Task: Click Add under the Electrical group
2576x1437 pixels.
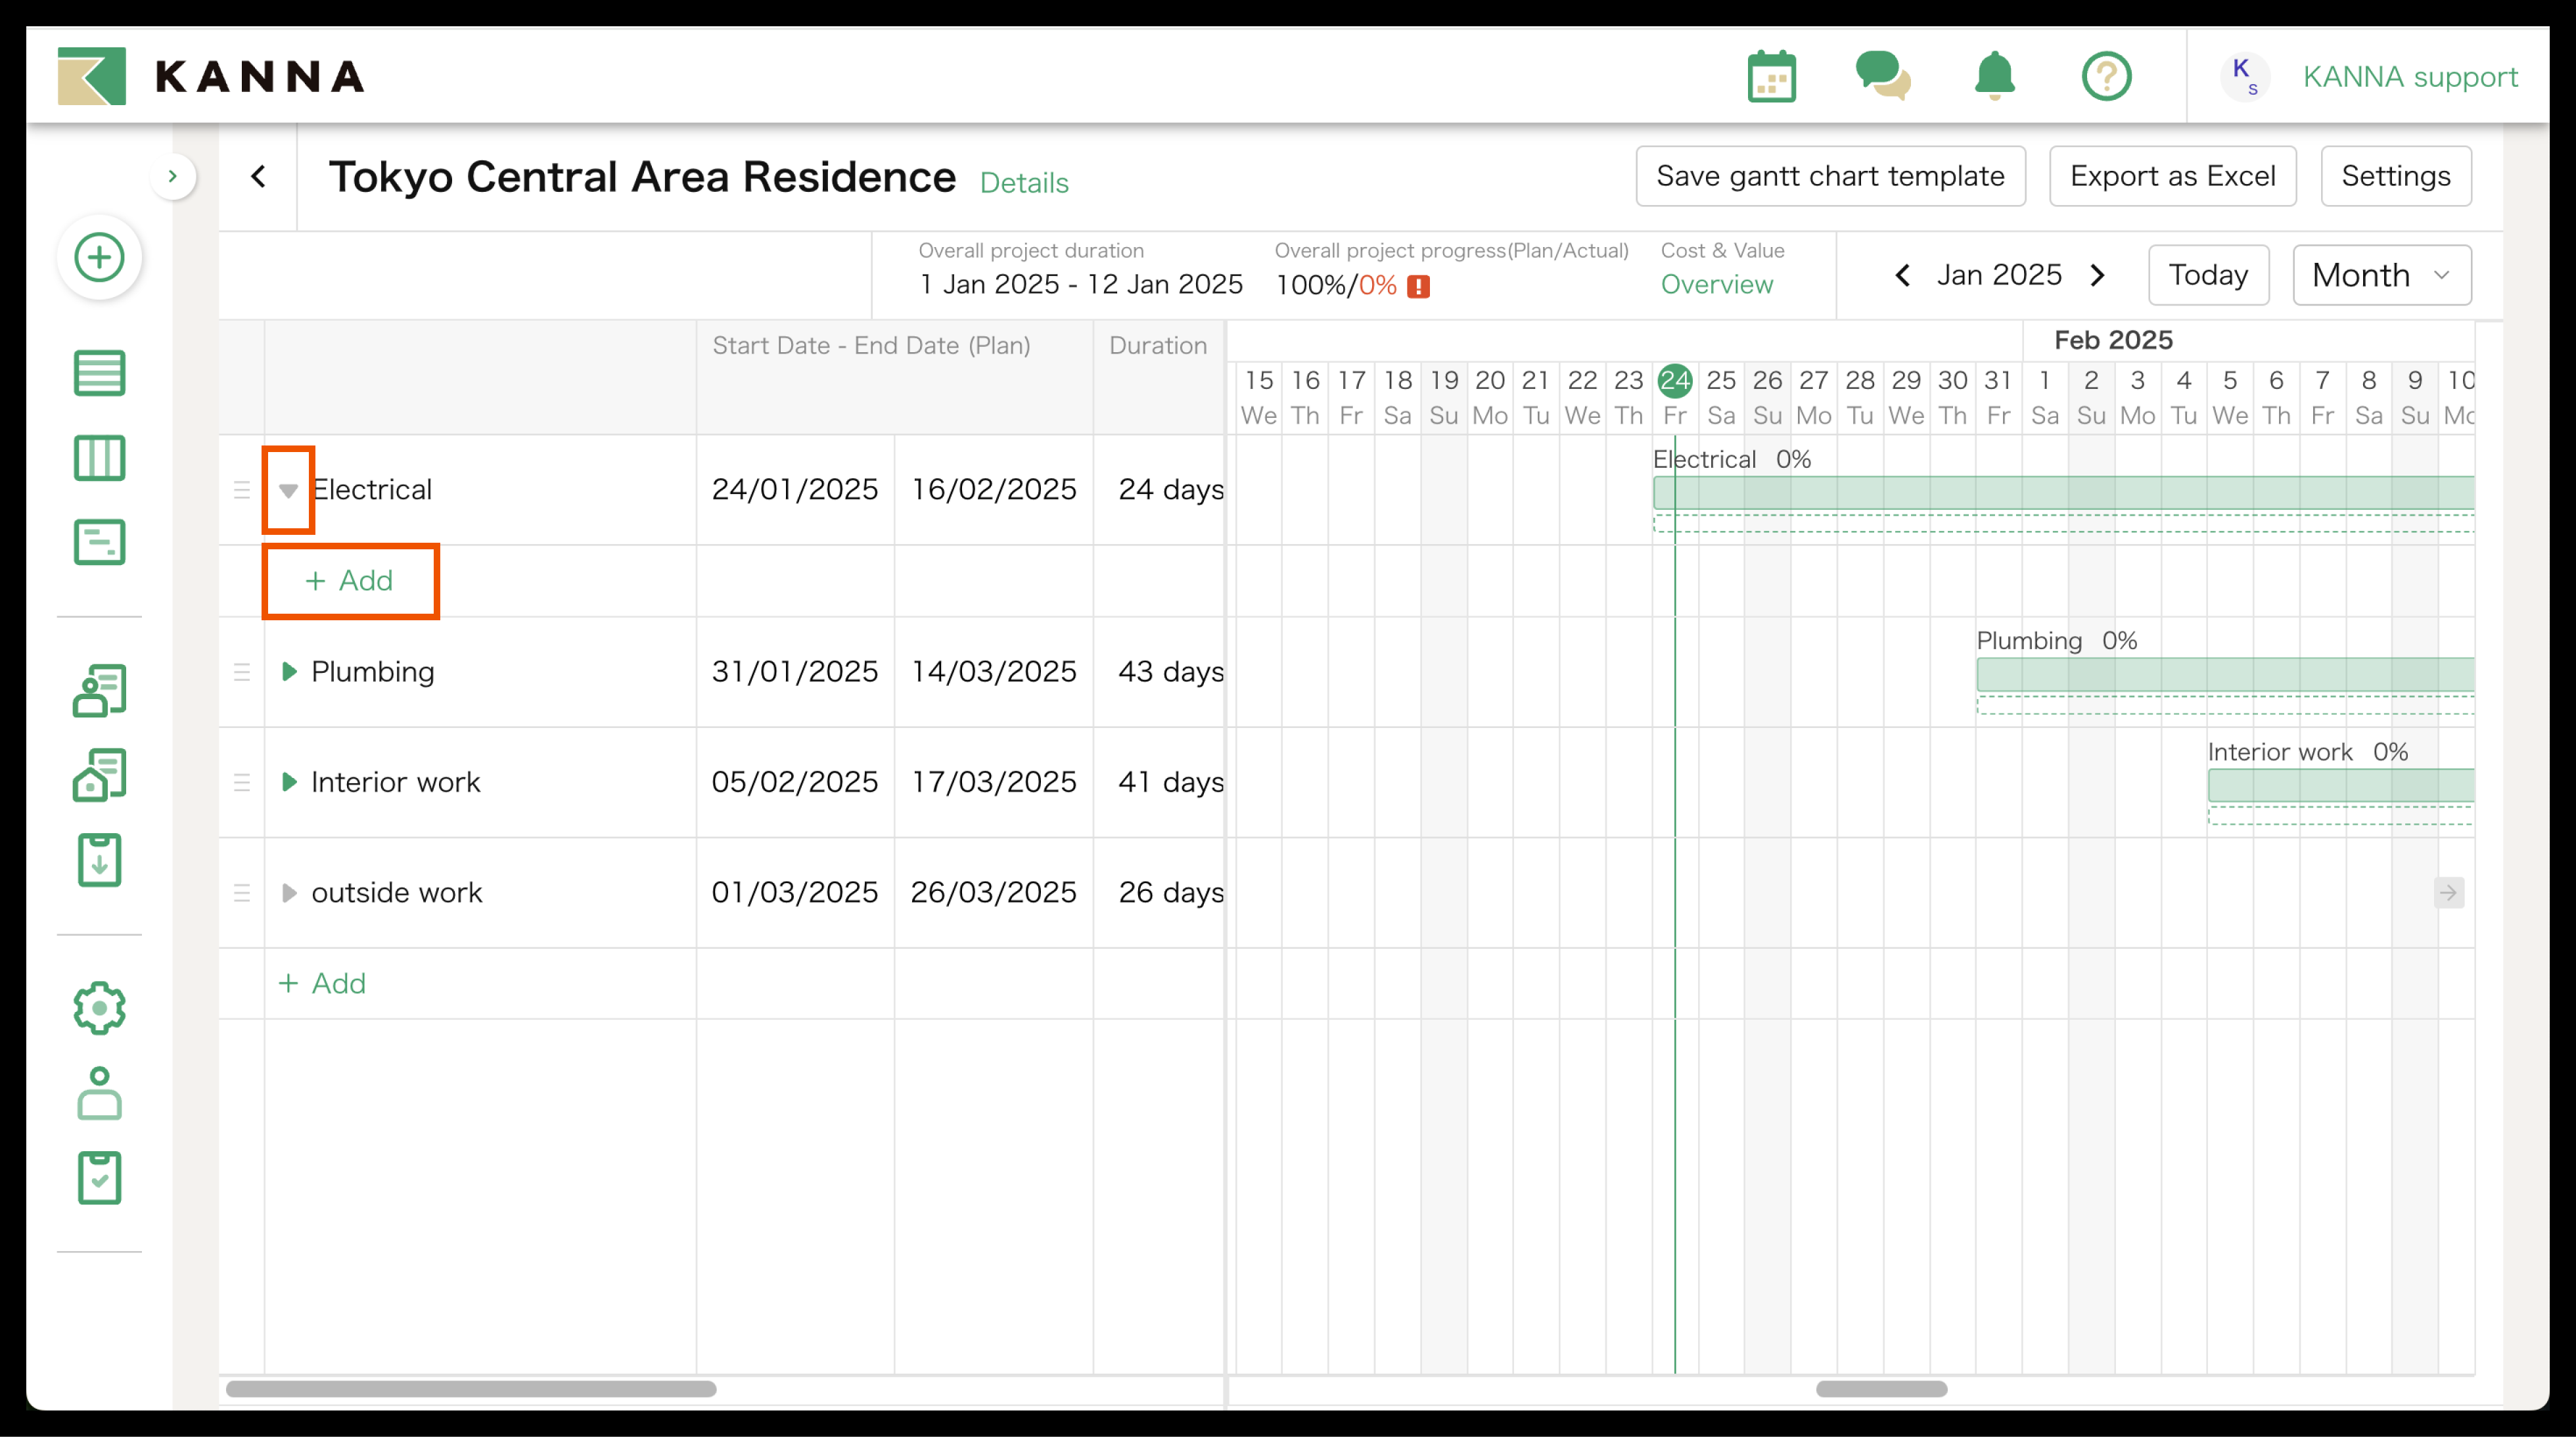Action: coord(350,581)
